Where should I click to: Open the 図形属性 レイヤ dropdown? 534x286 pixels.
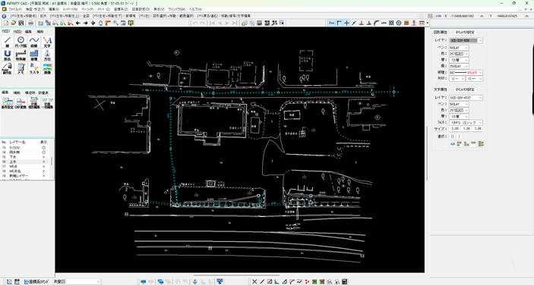[x=466, y=40]
